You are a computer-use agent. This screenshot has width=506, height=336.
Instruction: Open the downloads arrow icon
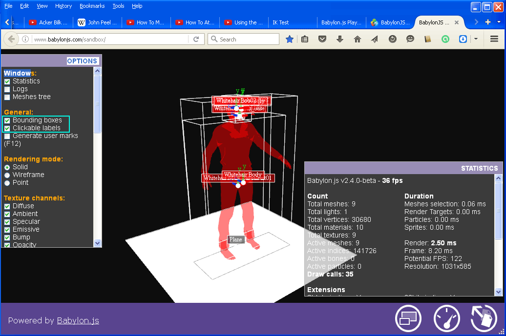[x=339, y=40]
